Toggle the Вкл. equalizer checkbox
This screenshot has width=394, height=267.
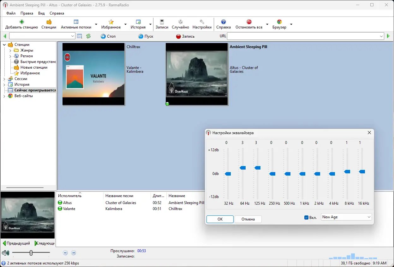point(306,217)
